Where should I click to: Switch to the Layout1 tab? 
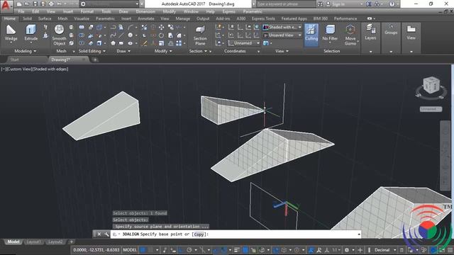(x=33, y=242)
